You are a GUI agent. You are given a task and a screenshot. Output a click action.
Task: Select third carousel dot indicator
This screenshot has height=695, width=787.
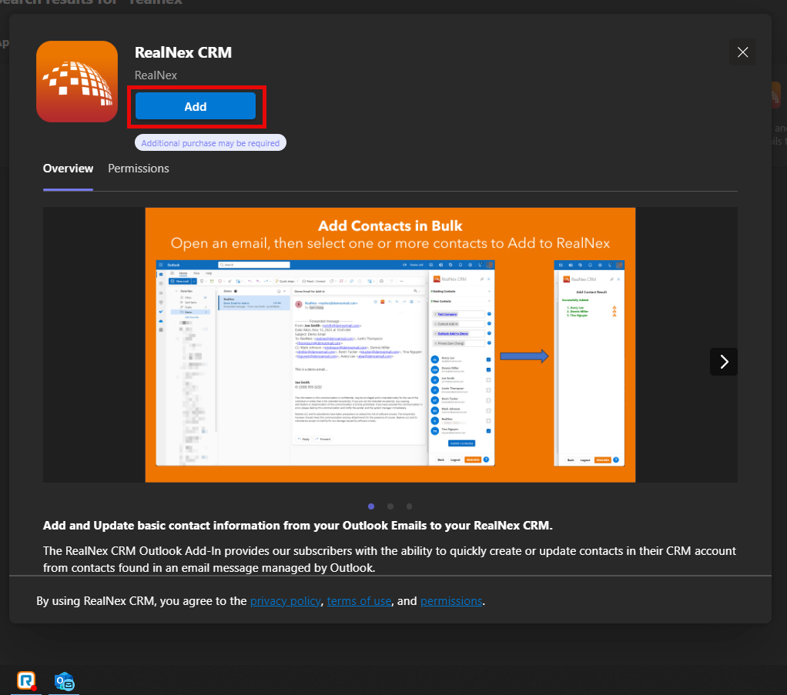[410, 506]
